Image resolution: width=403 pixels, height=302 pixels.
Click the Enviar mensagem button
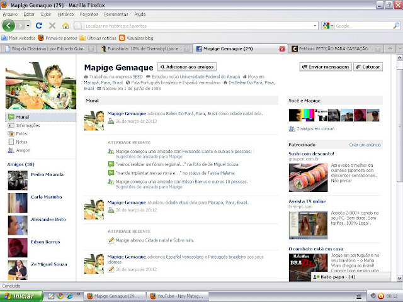click(x=326, y=67)
